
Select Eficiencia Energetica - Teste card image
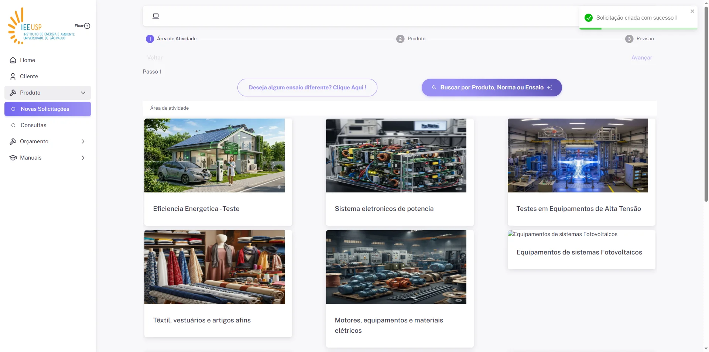point(215,156)
